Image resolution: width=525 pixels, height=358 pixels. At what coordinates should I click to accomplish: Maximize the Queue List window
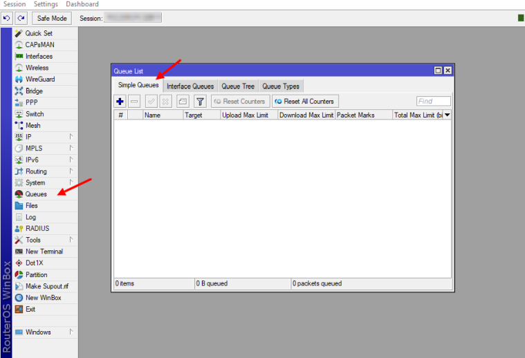coord(438,70)
